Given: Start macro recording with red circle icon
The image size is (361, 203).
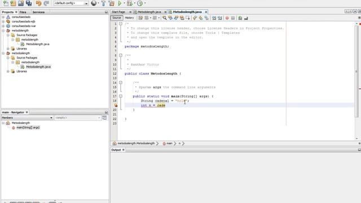Looking at the screenshot, I should coord(227,18).
